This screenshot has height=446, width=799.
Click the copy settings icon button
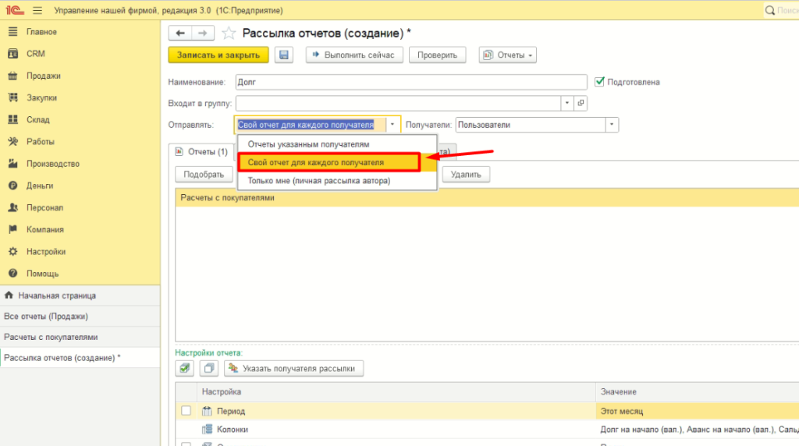tap(209, 368)
